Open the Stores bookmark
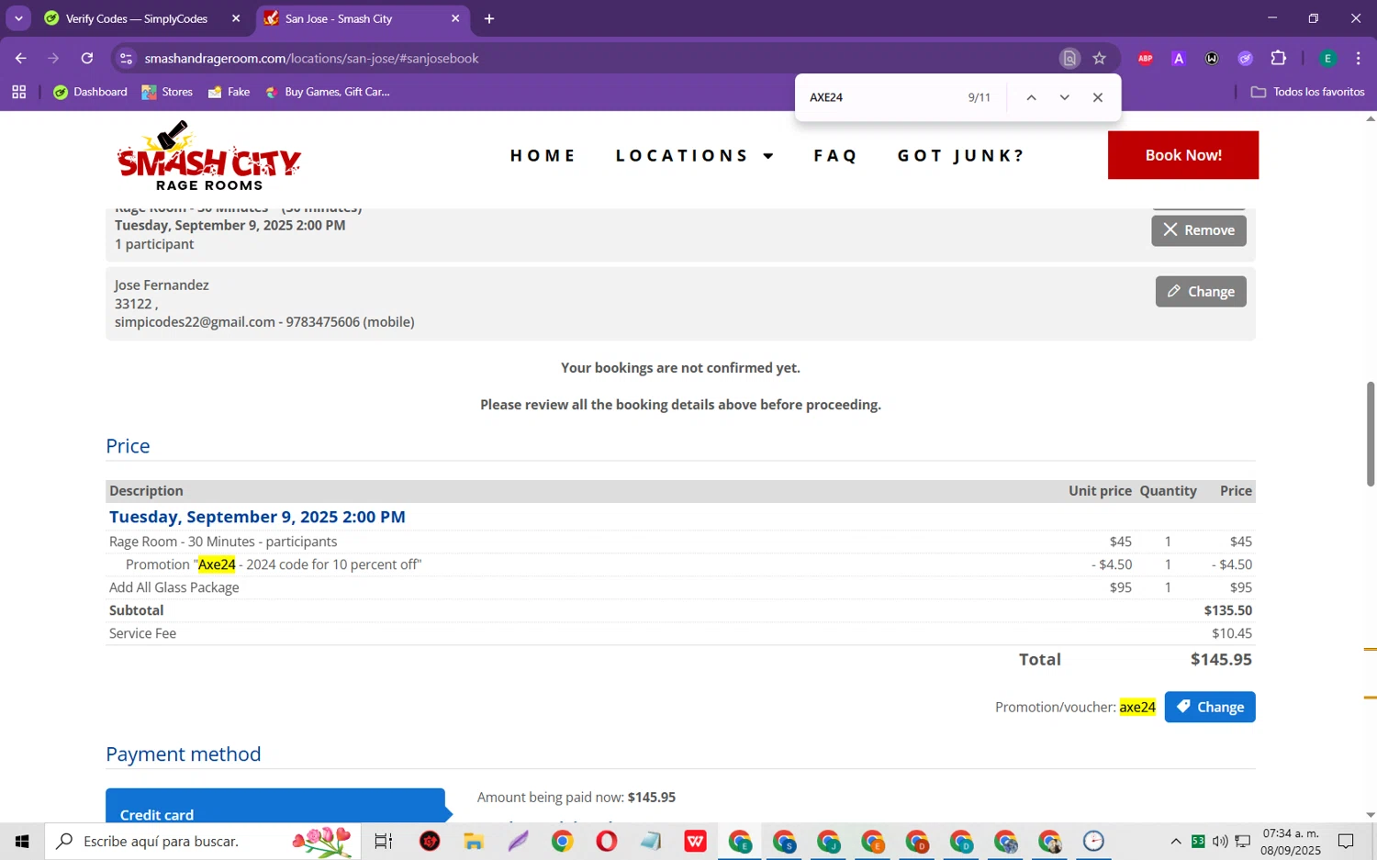Viewport: 1377px width, 860px height. 167,92
